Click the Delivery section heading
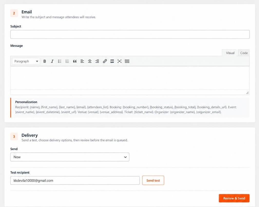Screen dimensions: 259x207 coord(30,135)
